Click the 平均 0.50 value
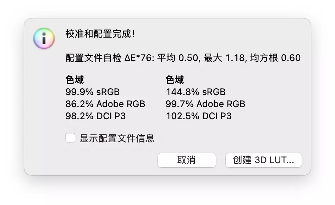 [x=177, y=58]
